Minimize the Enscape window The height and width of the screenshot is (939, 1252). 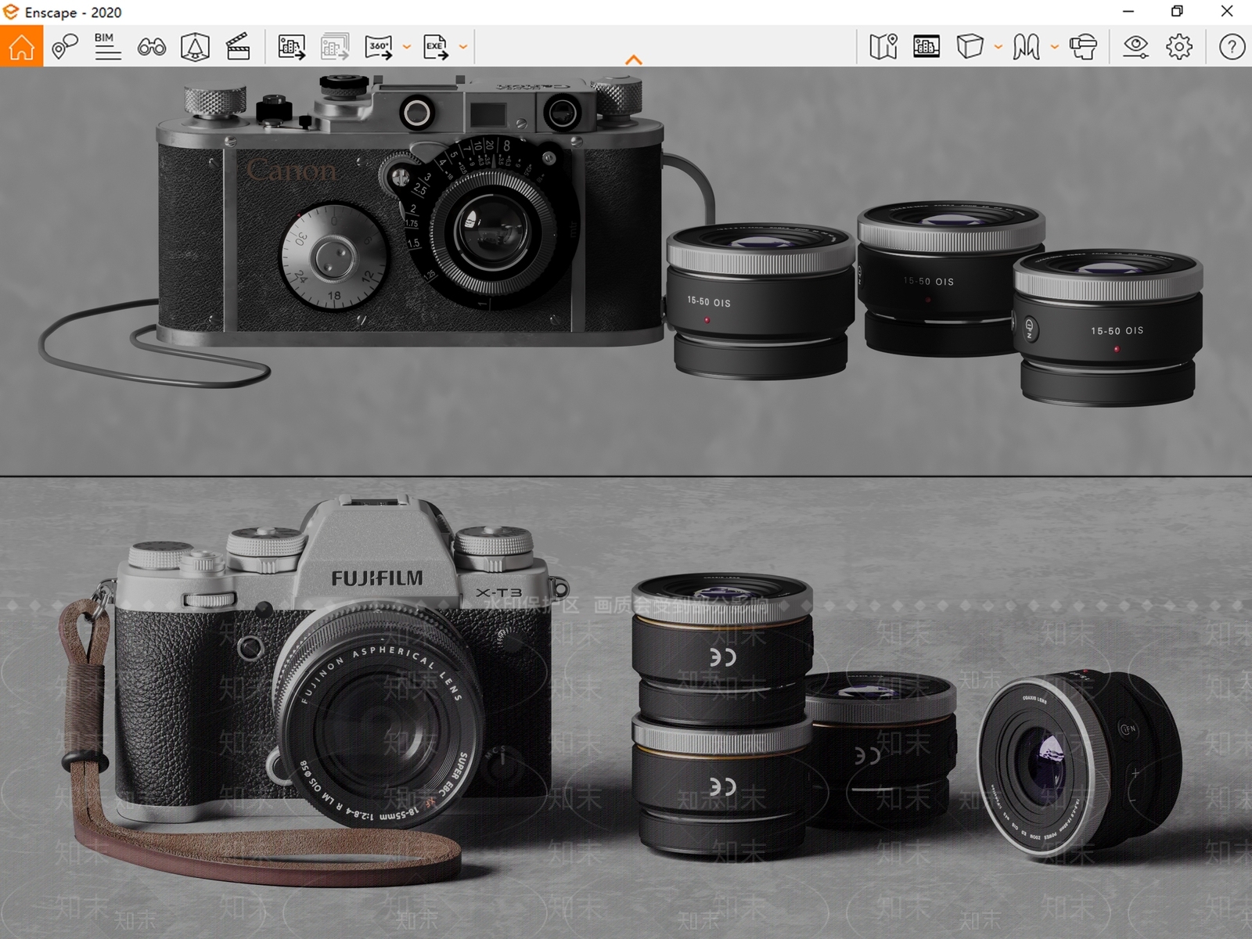(x=1128, y=12)
